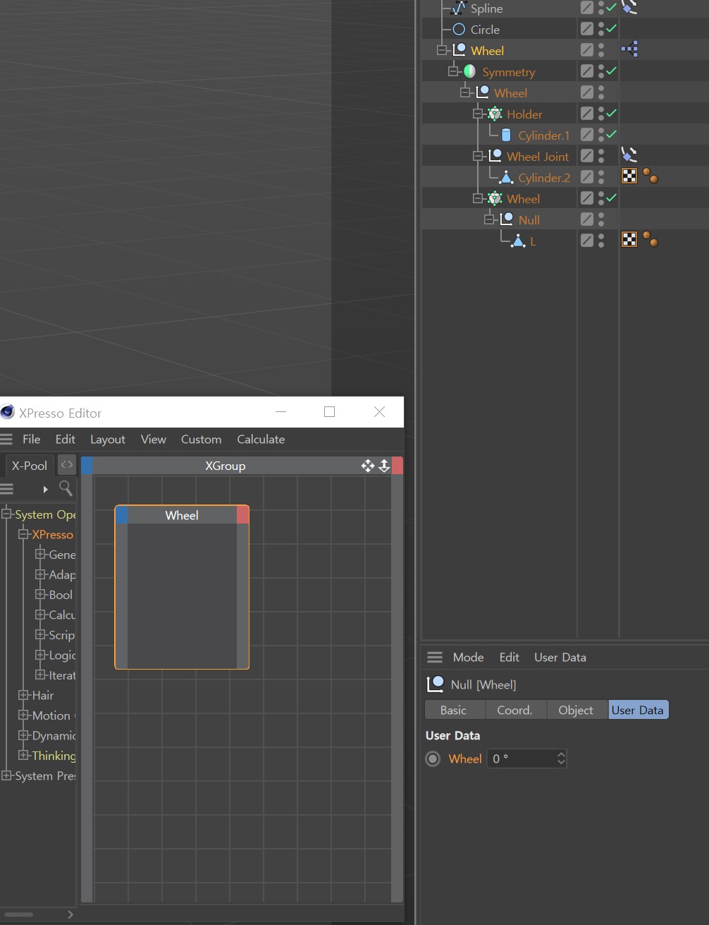Click the Symmetry object icon
This screenshot has width=709, height=925.
point(469,71)
